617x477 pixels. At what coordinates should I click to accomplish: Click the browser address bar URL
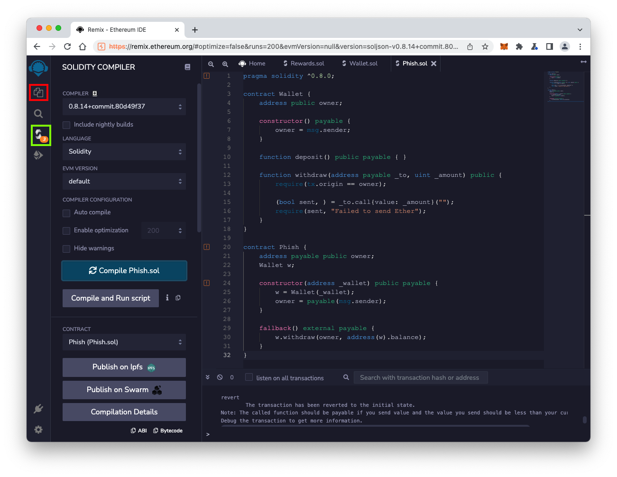284,46
